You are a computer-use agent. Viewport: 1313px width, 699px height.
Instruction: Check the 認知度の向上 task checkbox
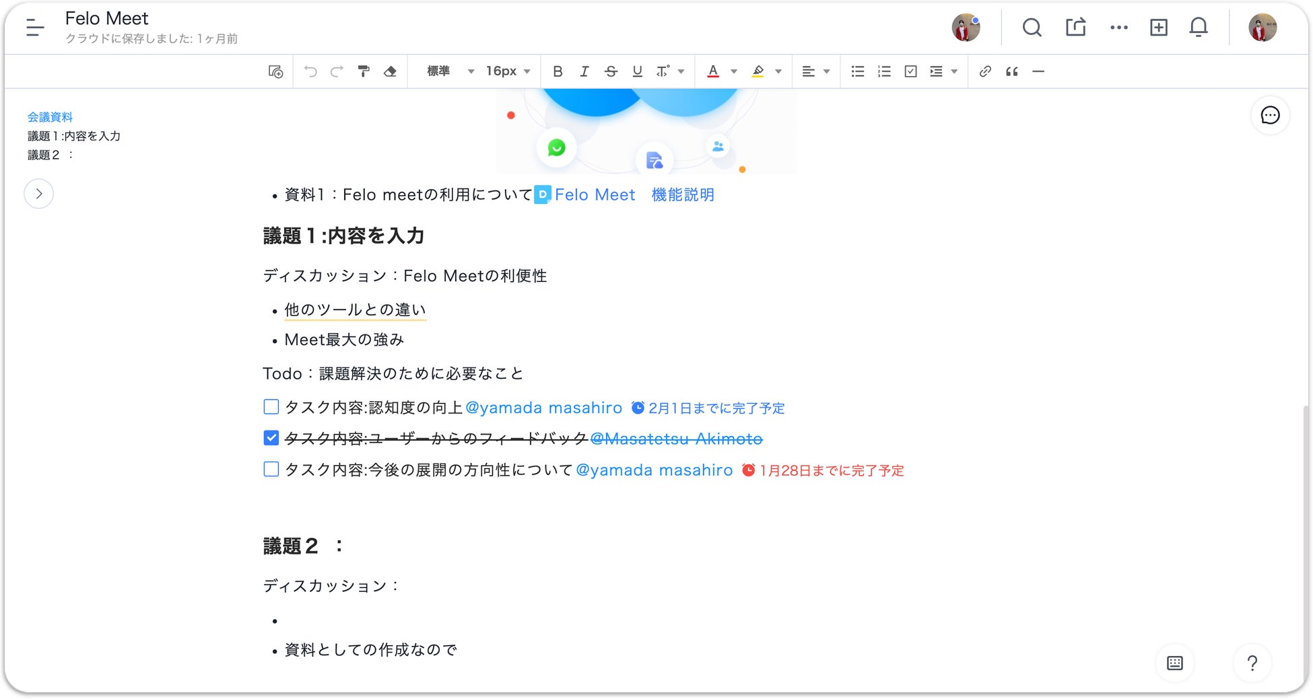[x=271, y=407]
